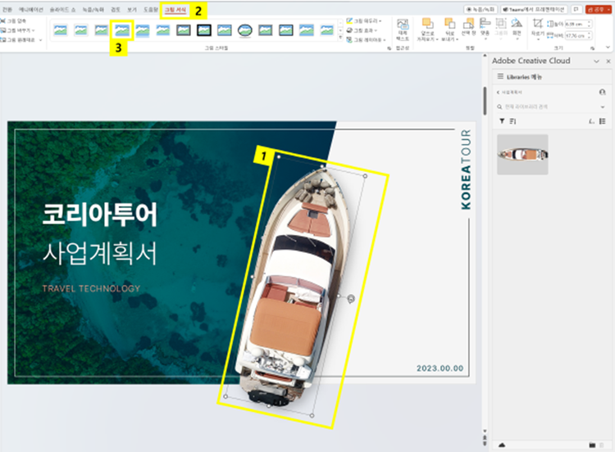Click the filter funnel icon in Libraries
This screenshot has width=615, height=452.
(502, 120)
